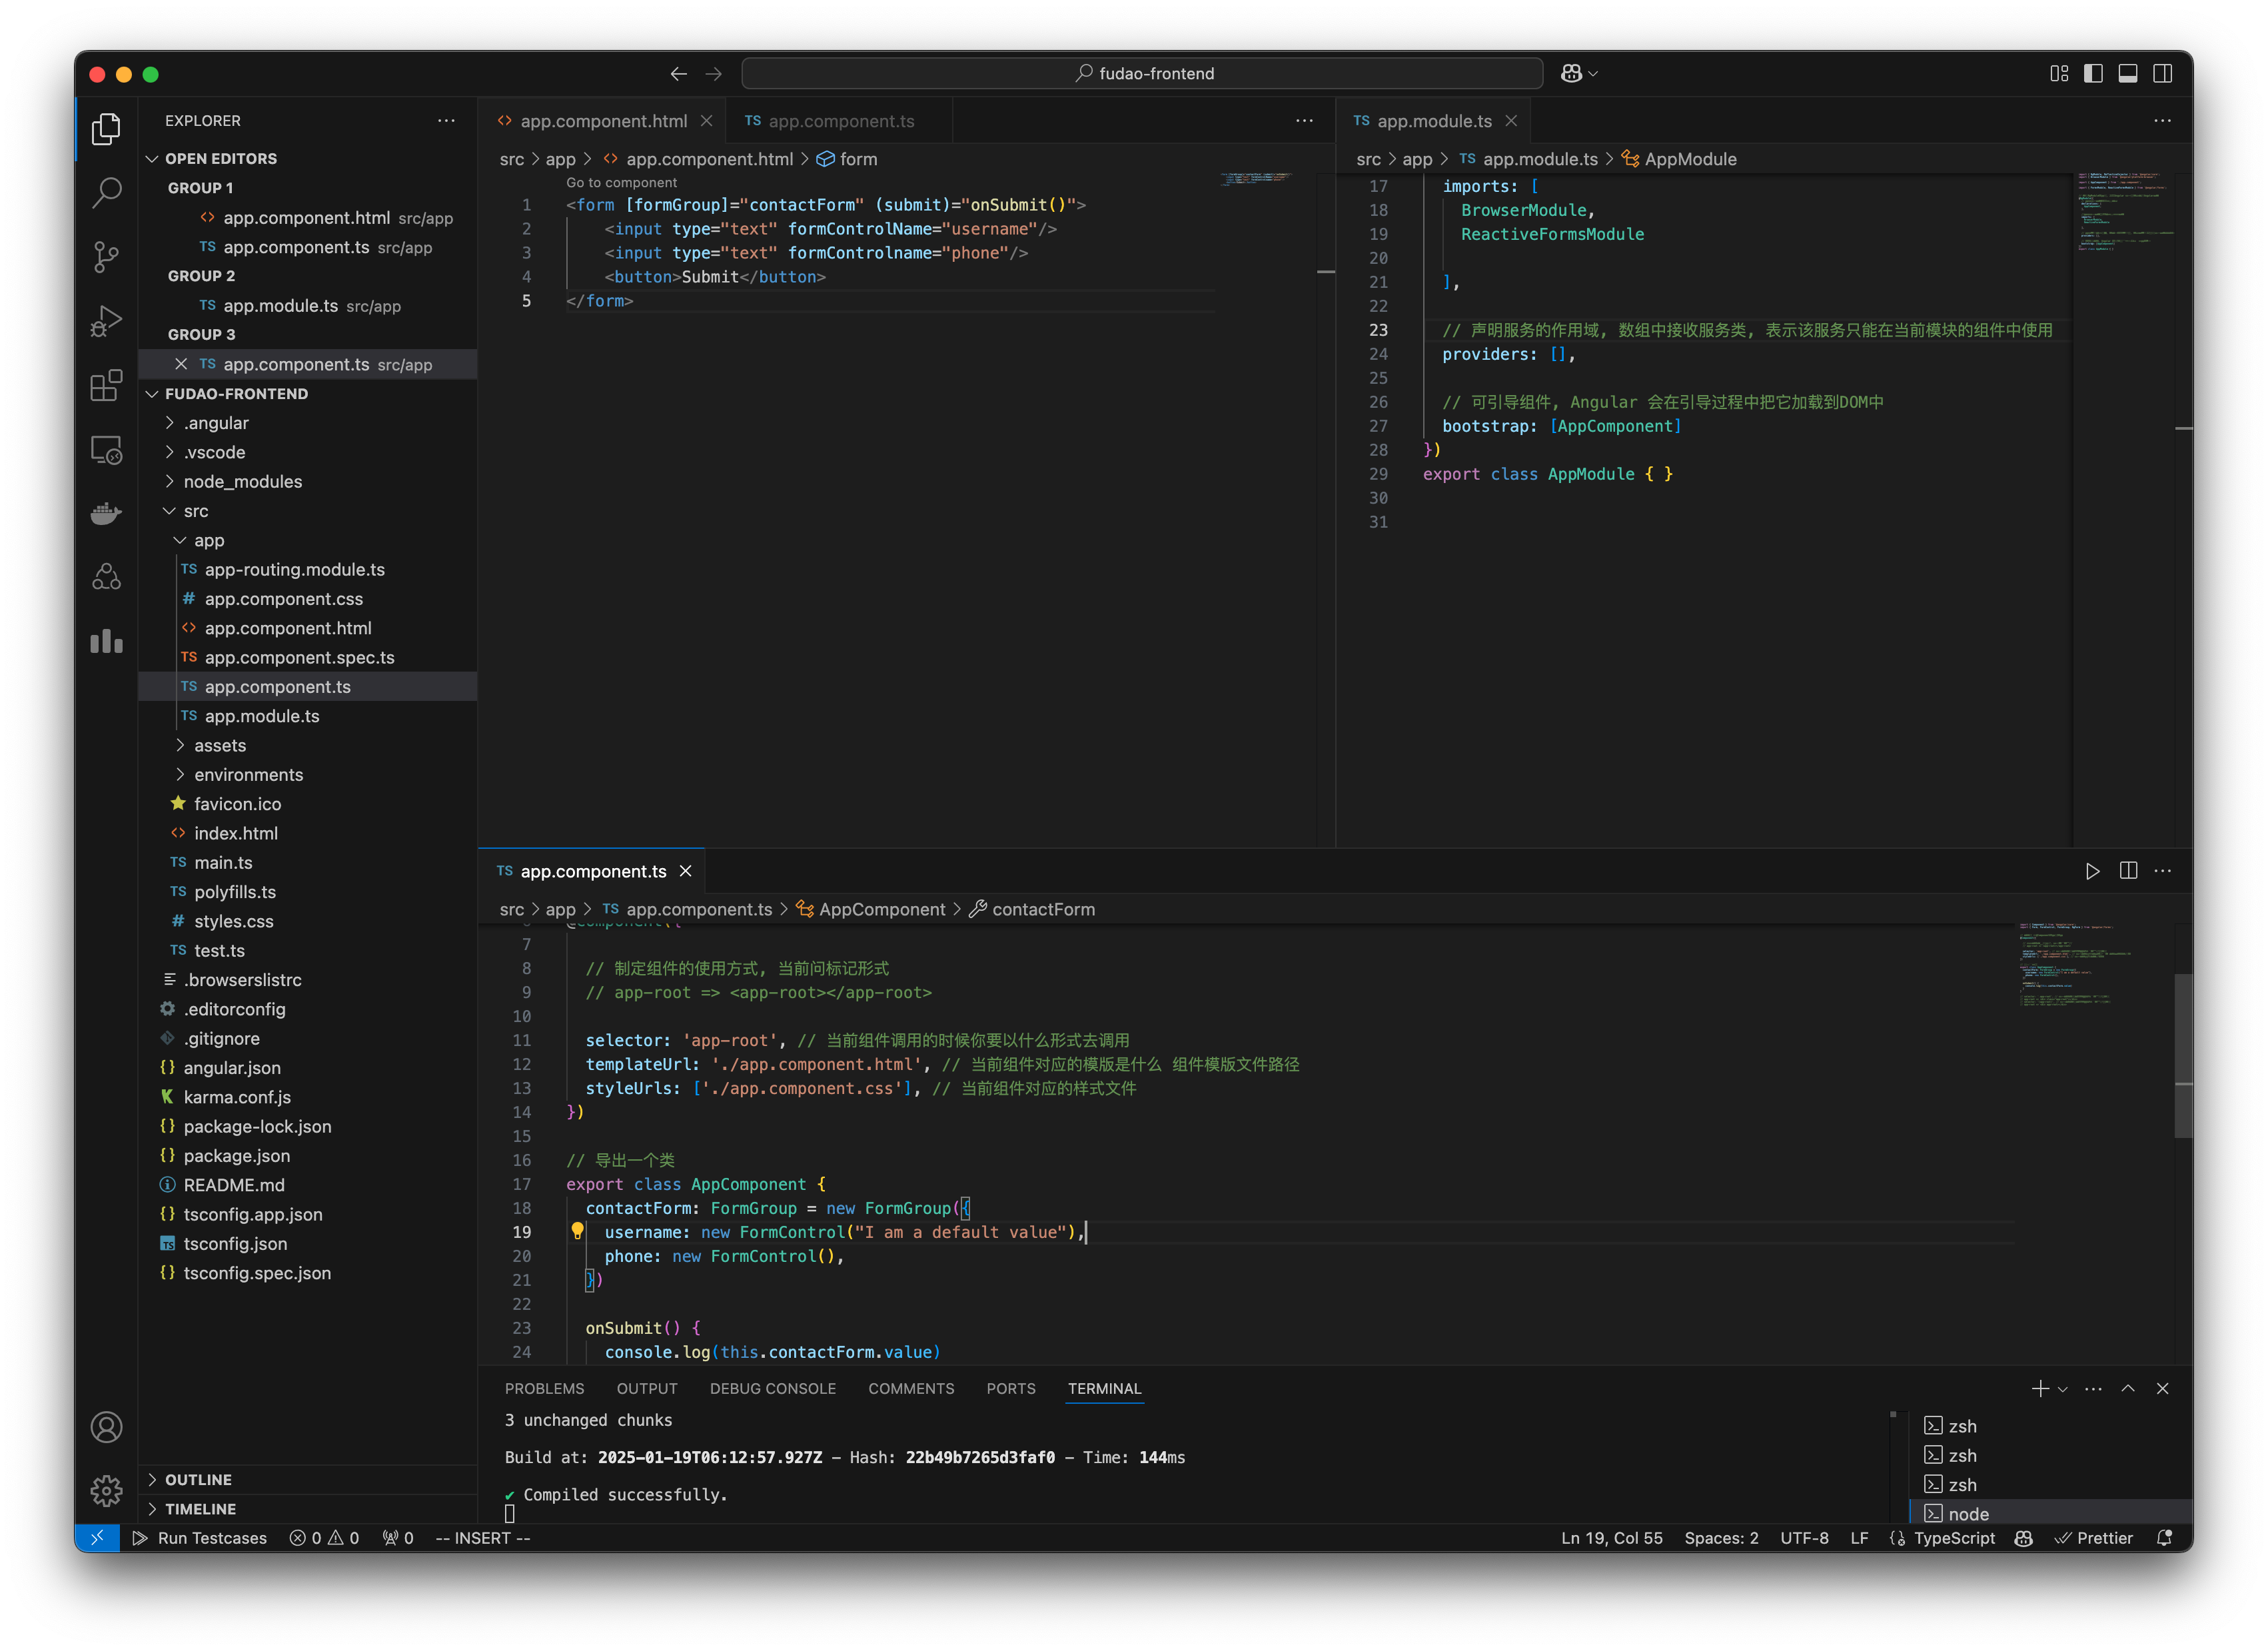Click the Go to component link
The image size is (2268, 1651).
click(x=621, y=182)
